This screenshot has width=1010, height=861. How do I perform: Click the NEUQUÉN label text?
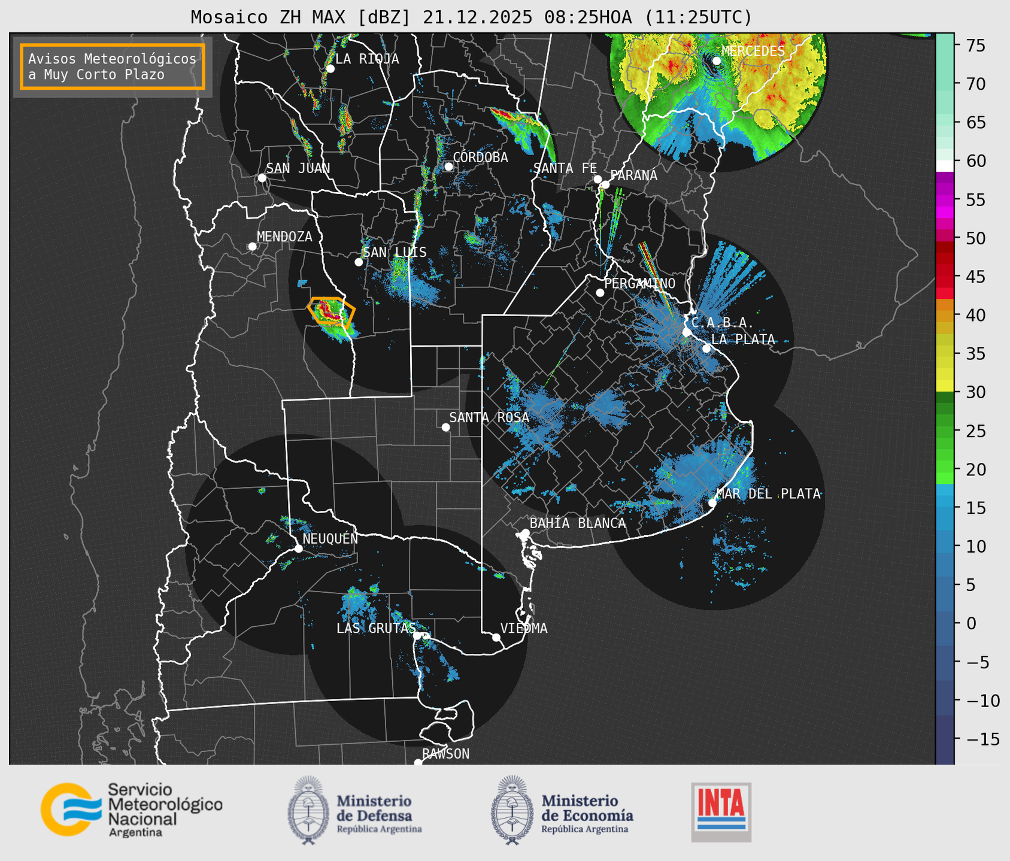[x=330, y=539]
